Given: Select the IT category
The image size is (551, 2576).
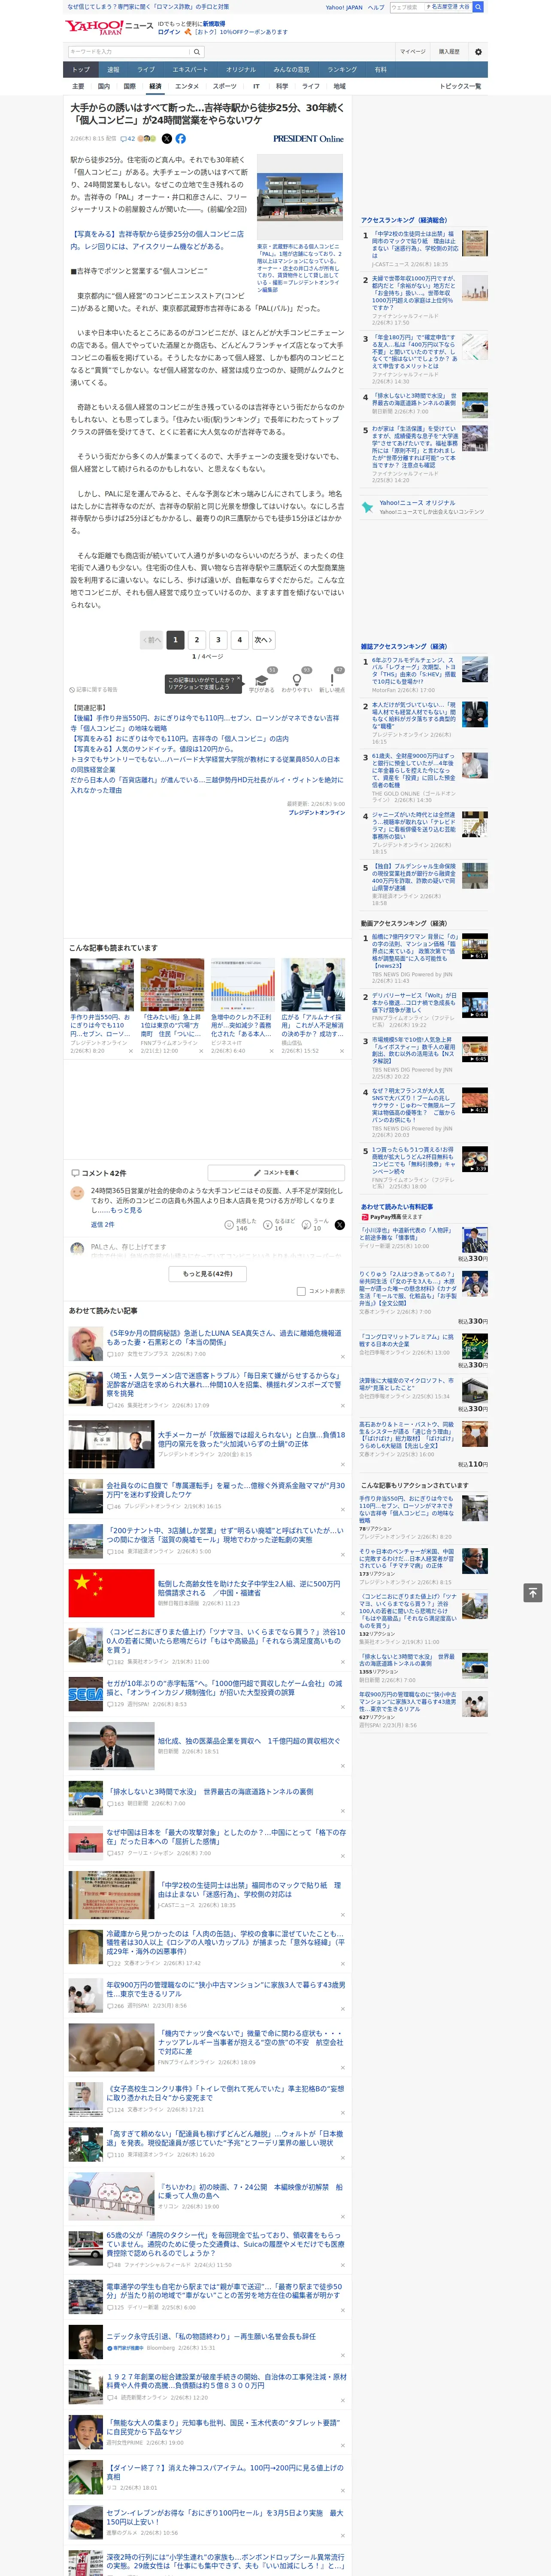Looking at the screenshot, I should point(256,86).
